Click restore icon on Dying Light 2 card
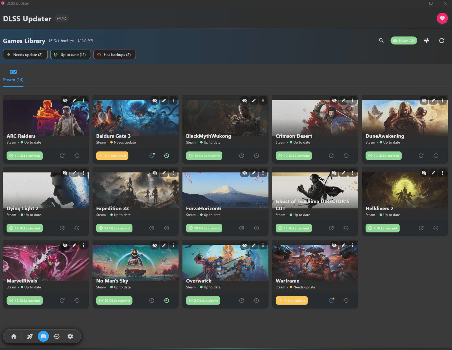The height and width of the screenshot is (350, 452). (x=77, y=228)
